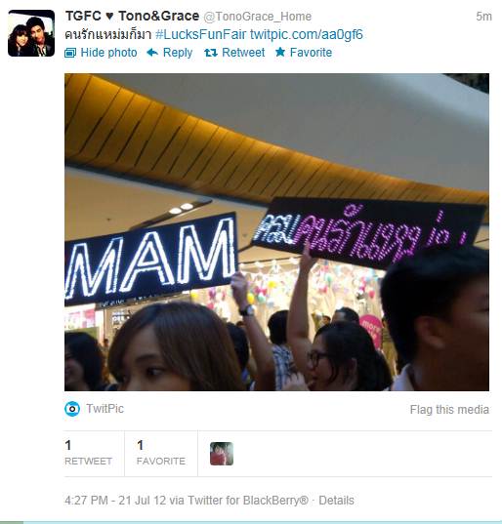Viewport: 502px width, 524px height.
Task: Click the Hide photo media icon
Action: click(x=70, y=53)
